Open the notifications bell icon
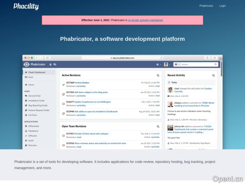The image size is (245, 184). click(x=50, y=64)
